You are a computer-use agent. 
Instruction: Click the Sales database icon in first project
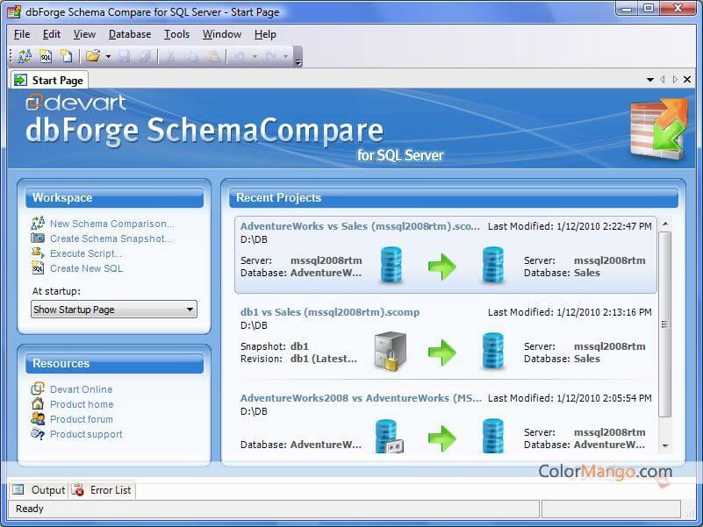click(x=492, y=263)
